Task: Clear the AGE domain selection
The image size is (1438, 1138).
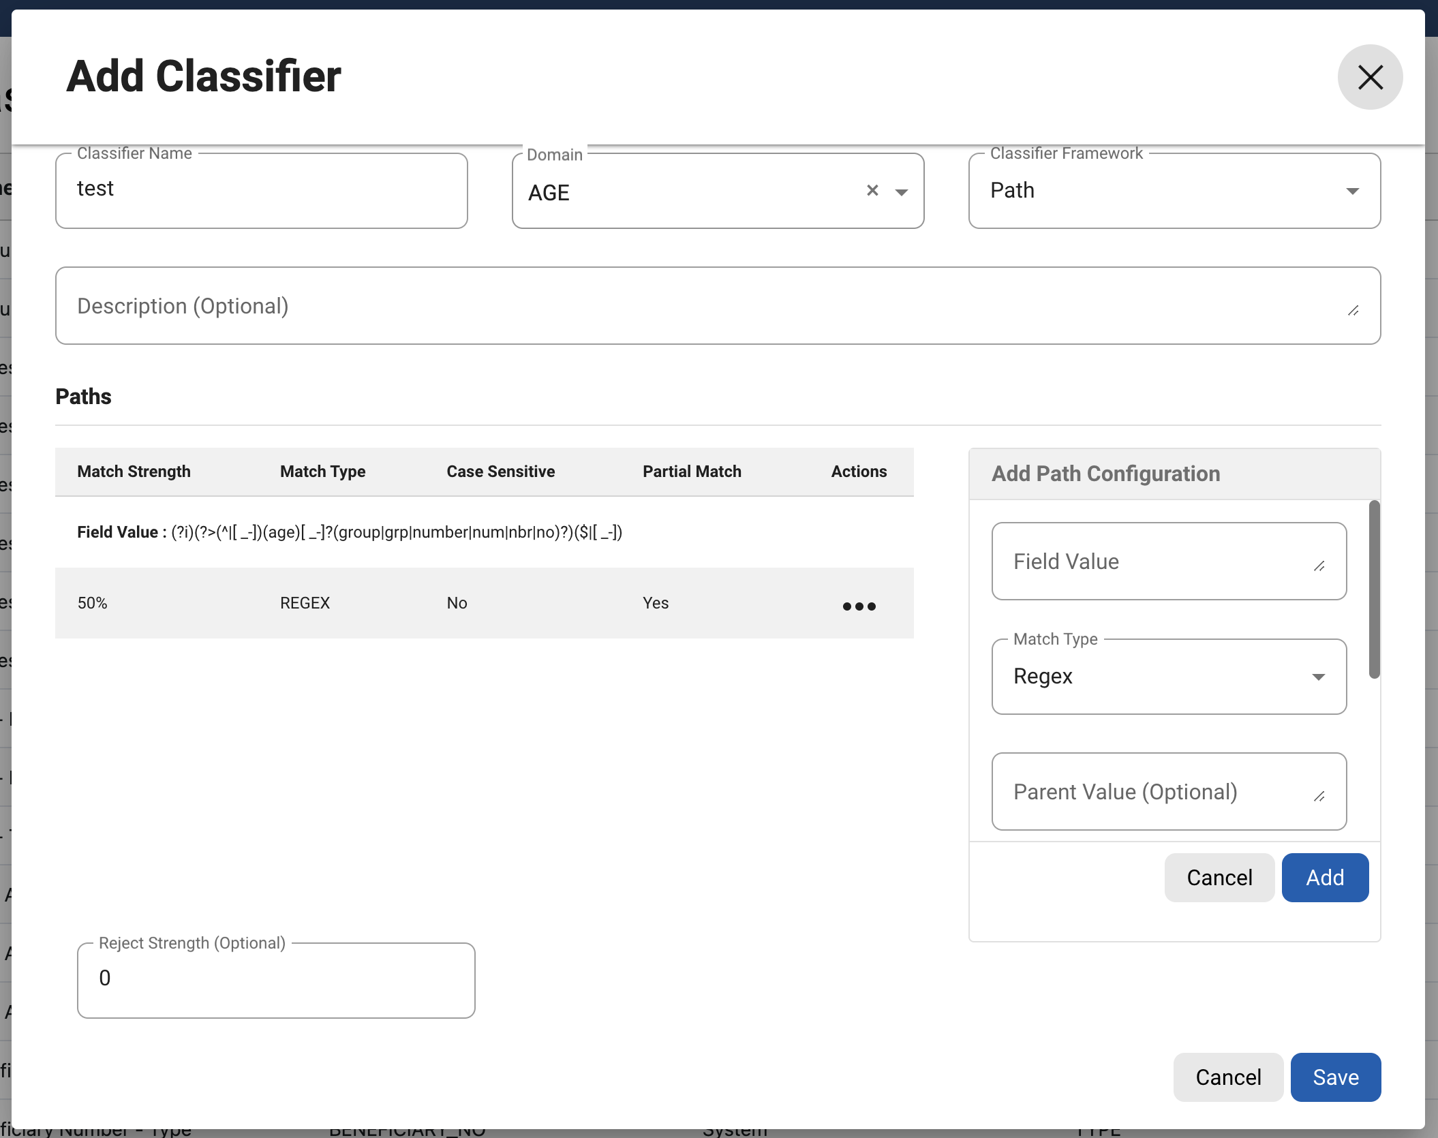Action: coord(873,191)
